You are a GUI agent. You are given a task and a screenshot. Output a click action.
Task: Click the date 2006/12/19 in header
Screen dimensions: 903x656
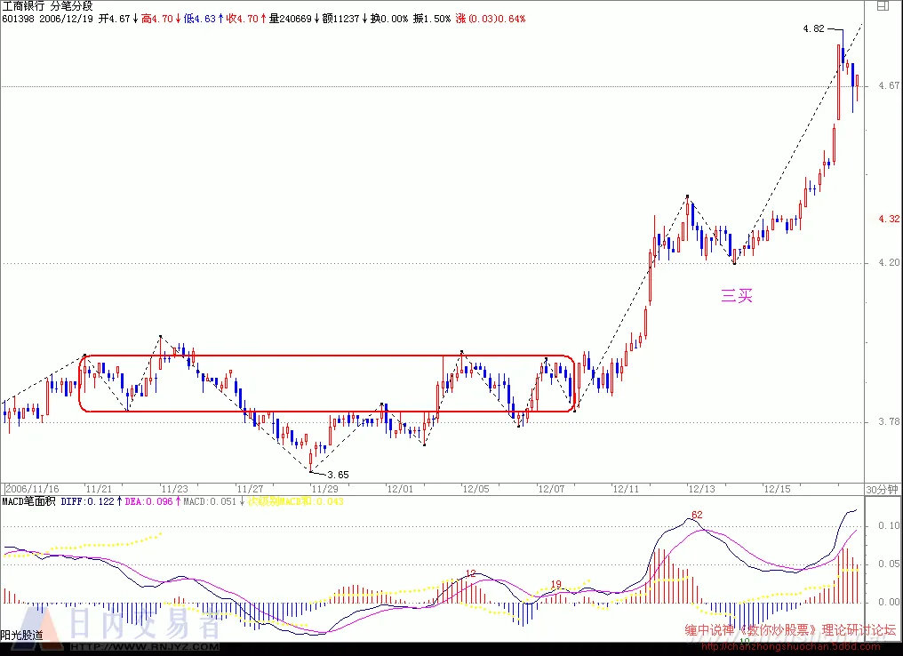pos(66,19)
